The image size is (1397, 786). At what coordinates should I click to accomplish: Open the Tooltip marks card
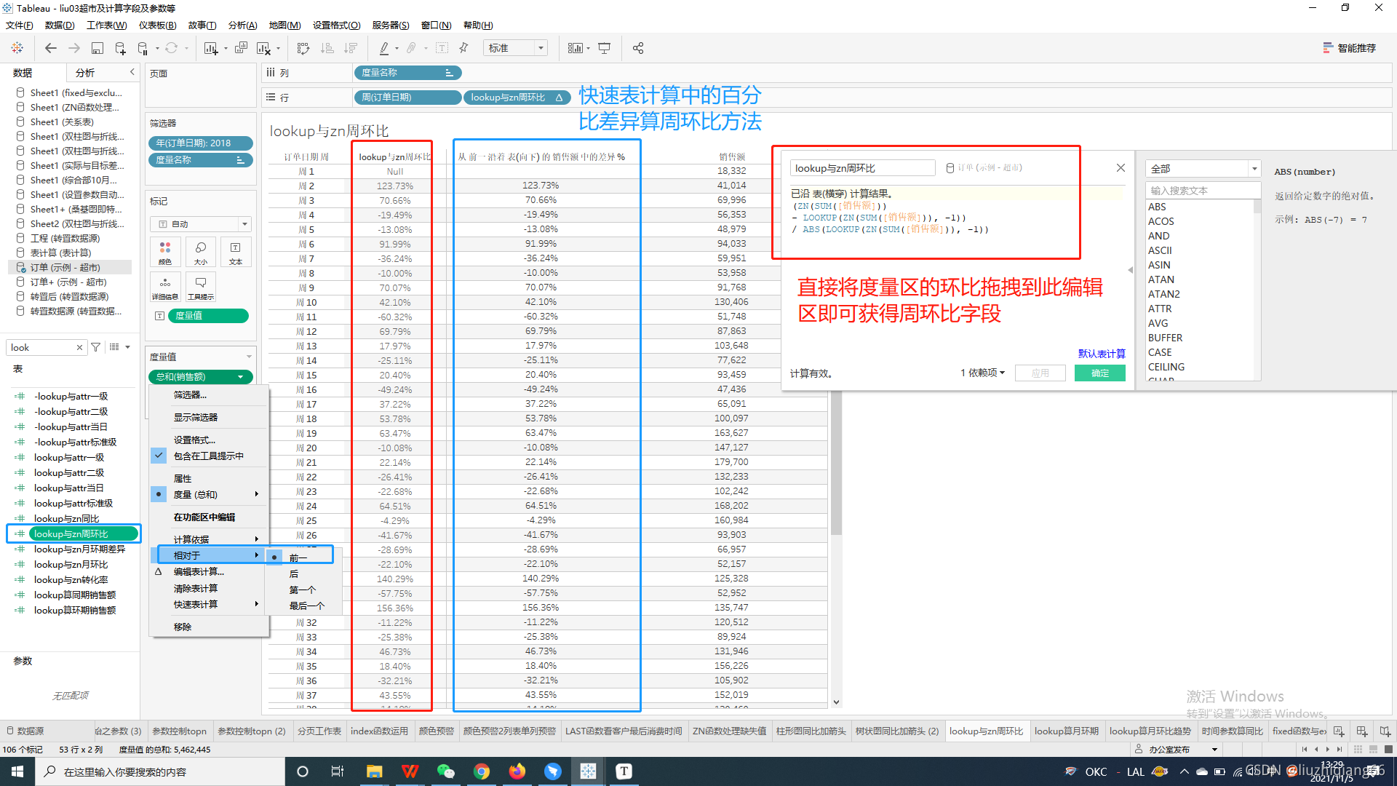pos(200,287)
